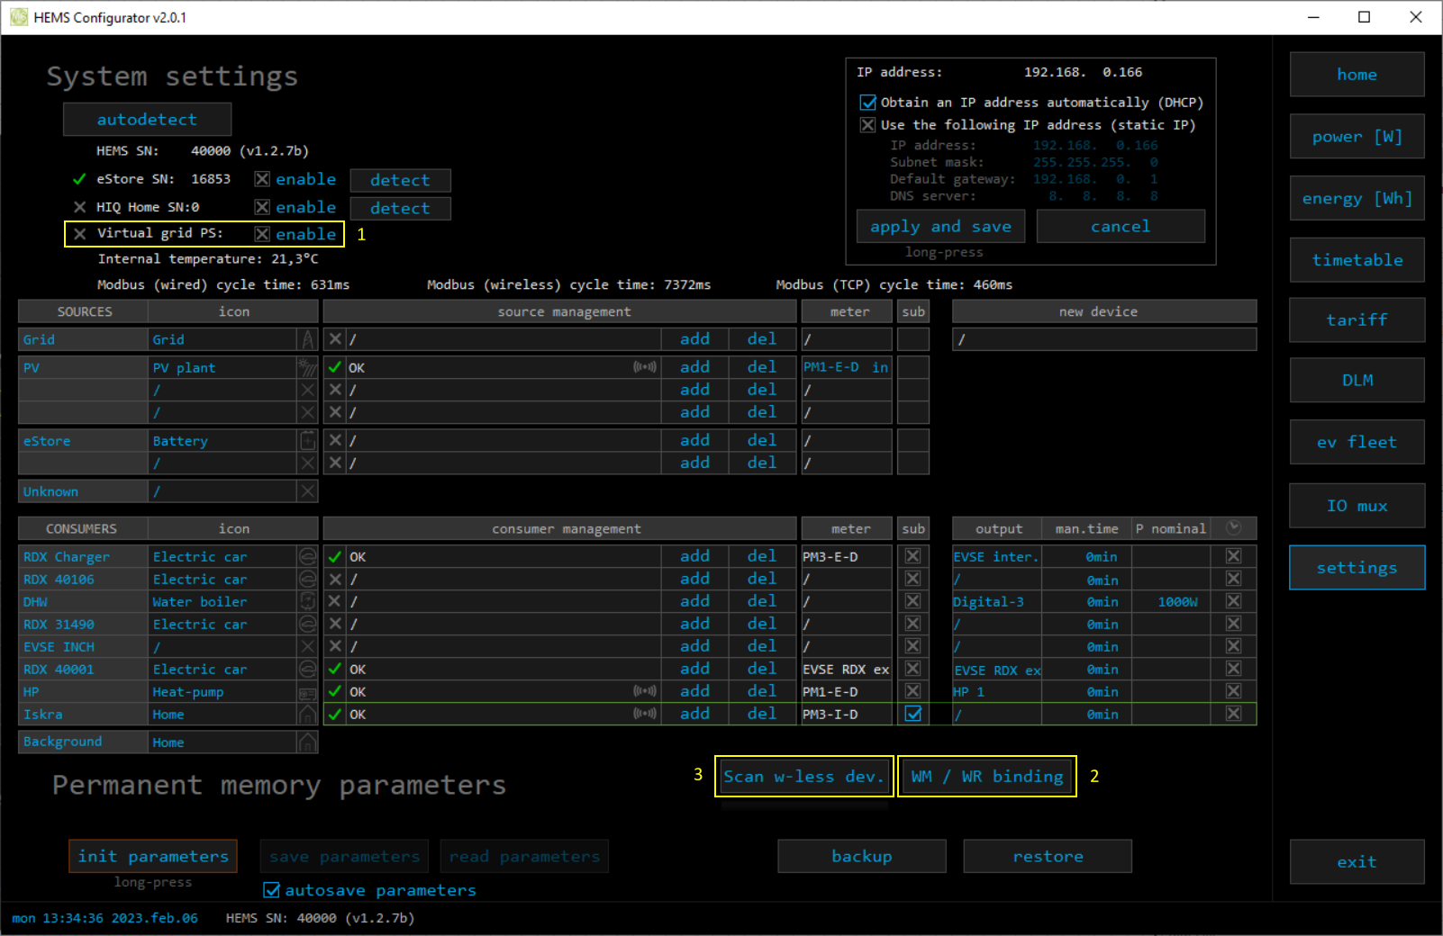Open the icon type selector for Background

(221, 742)
